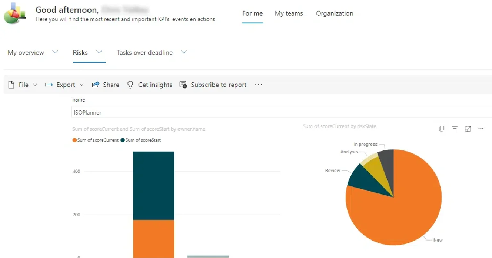
Task: Click Subscribe to report
Action: 219,85
